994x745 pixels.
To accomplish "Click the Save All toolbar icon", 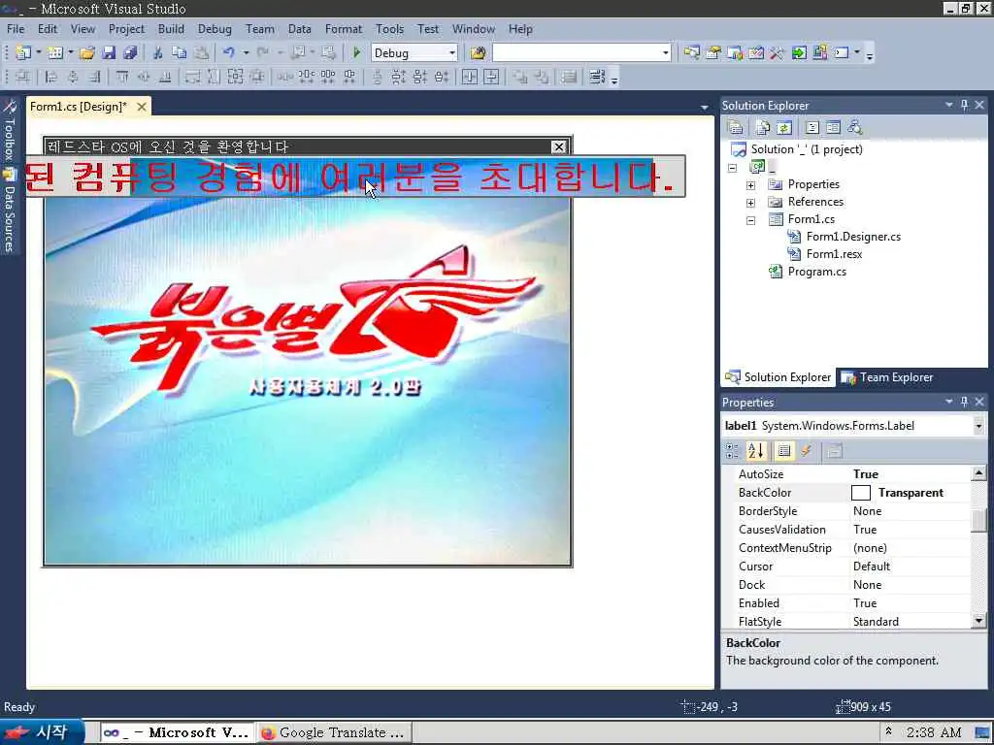I will pos(130,53).
